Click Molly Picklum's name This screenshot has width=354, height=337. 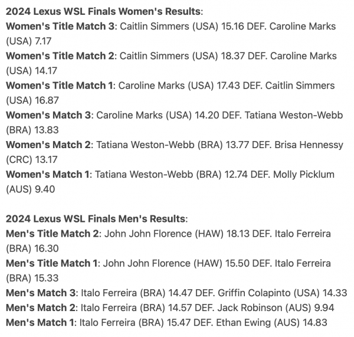pyautogui.click(x=304, y=174)
